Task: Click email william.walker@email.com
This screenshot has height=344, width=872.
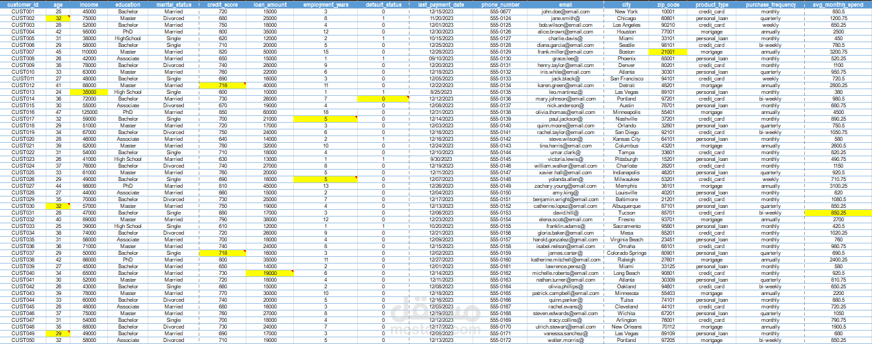Action: click(565, 166)
